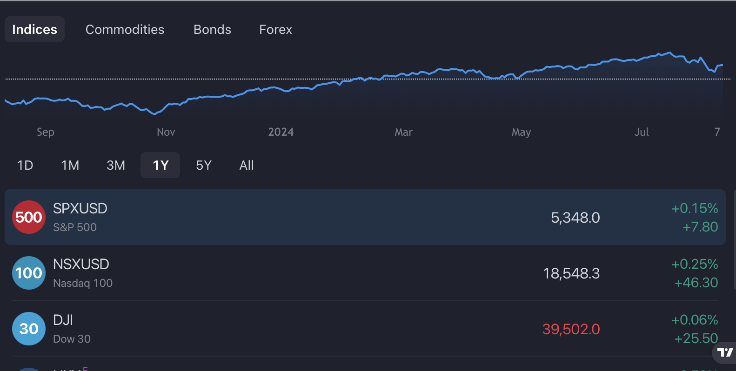Click the Nov label on chart axis
The height and width of the screenshot is (371, 736).
(x=166, y=132)
